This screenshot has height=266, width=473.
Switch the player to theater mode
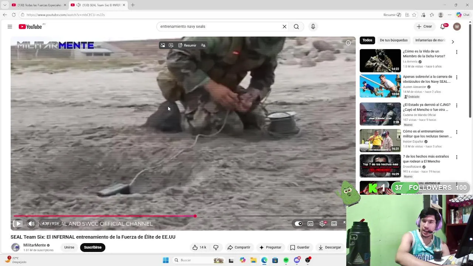point(334,224)
